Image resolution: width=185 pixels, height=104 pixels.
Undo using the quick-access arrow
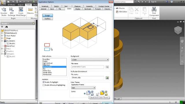[x=21, y=2]
